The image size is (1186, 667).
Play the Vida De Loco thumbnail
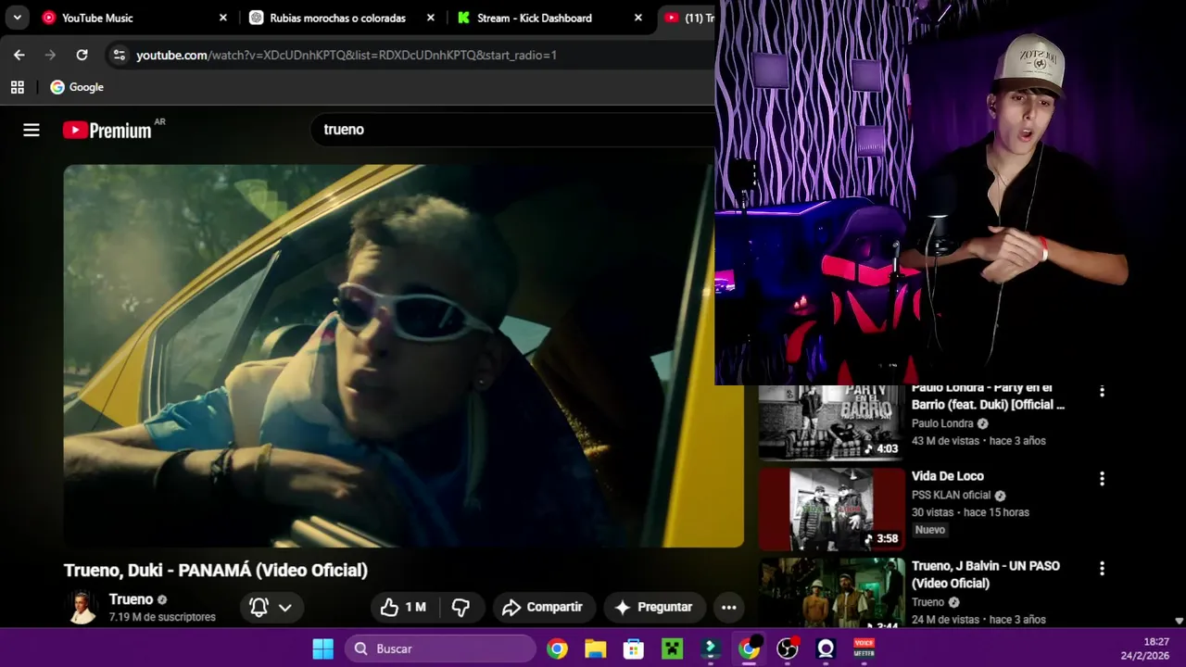832,509
